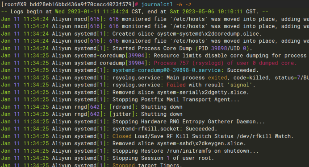Click 'Created slice system-systemd\x2dcoredump.slice' line

coord(131,34)
